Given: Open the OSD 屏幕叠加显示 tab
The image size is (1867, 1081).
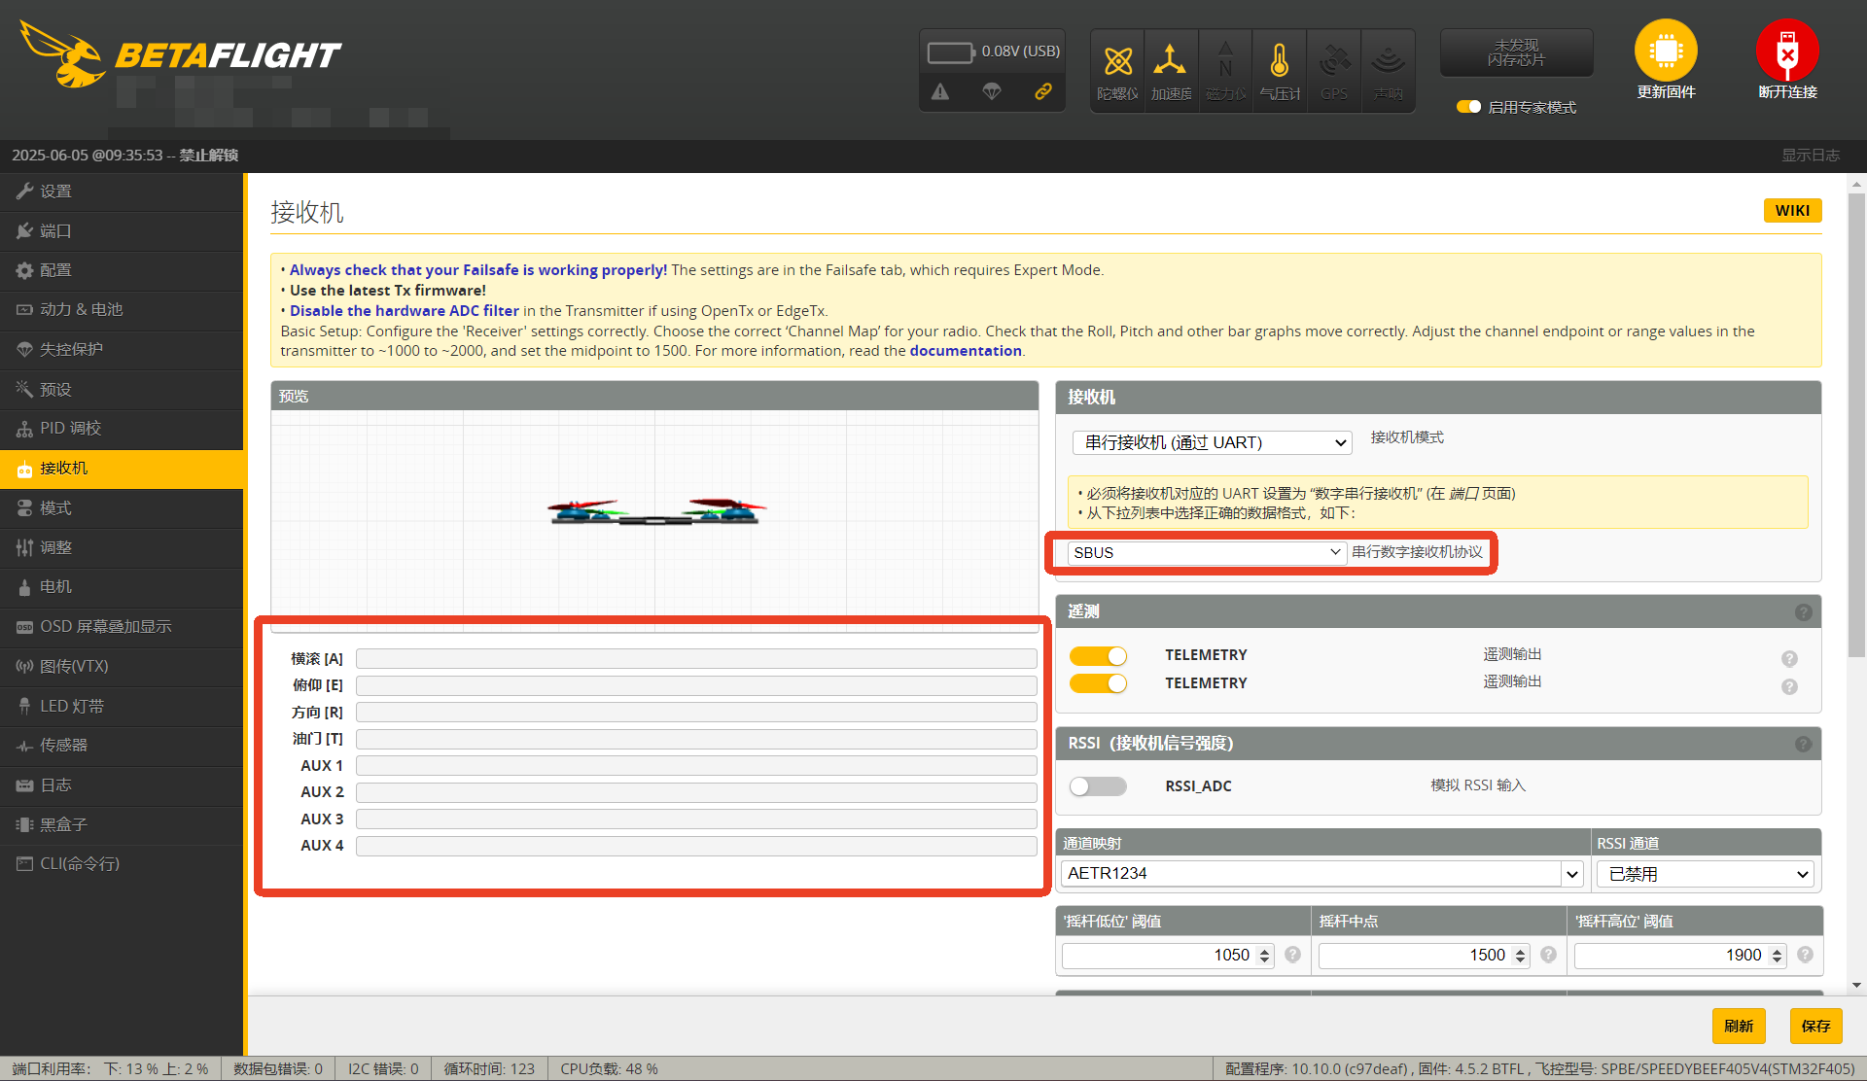Looking at the screenshot, I should tap(122, 627).
